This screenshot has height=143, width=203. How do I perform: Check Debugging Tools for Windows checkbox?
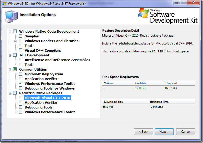(x=21, y=88)
